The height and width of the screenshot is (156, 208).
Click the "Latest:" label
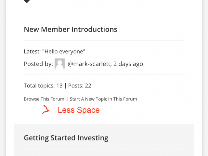tap(32, 51)
